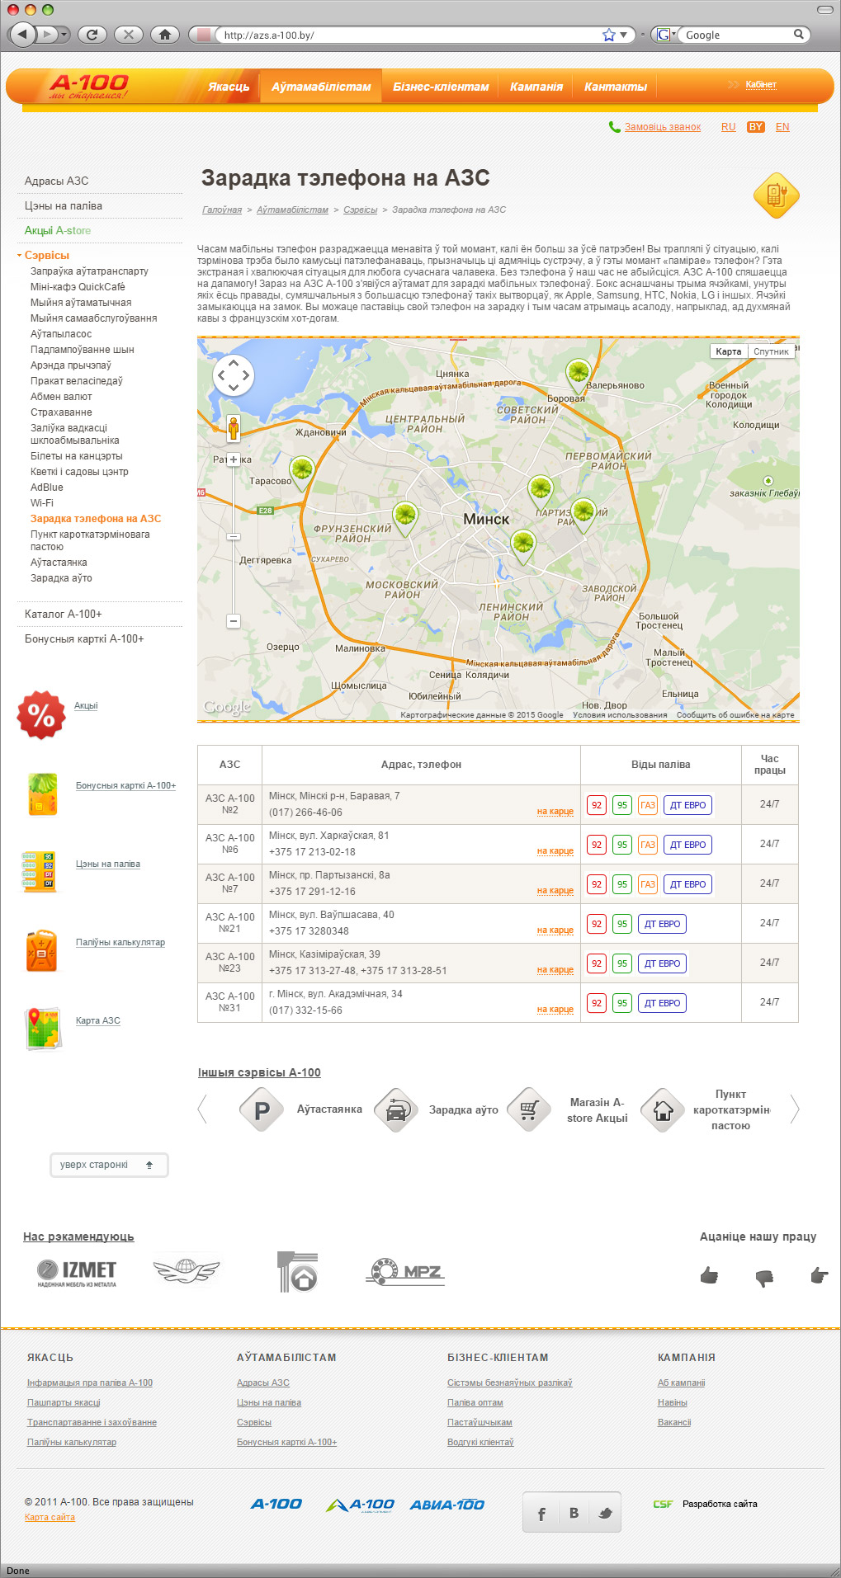Click the Галоўная breadcrumb link
This screenshot has width=841, height=1578.
[222, 210]
